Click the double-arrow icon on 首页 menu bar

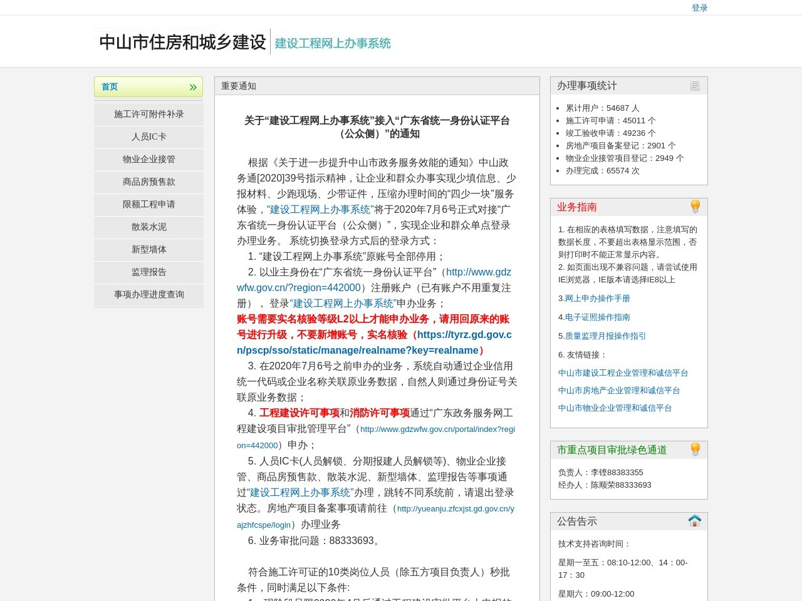[x=192, y=87]
